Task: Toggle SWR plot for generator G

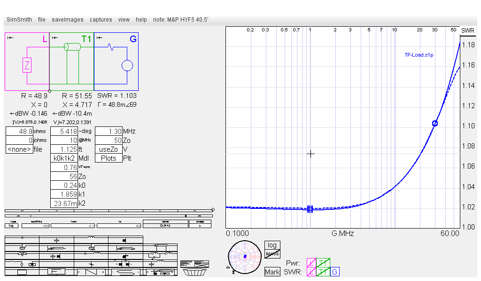Action: pos(334,272)
